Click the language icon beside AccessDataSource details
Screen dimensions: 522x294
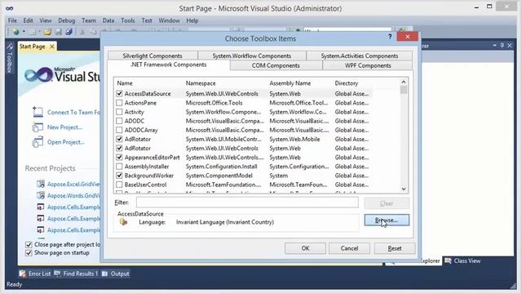coord(123,221)
